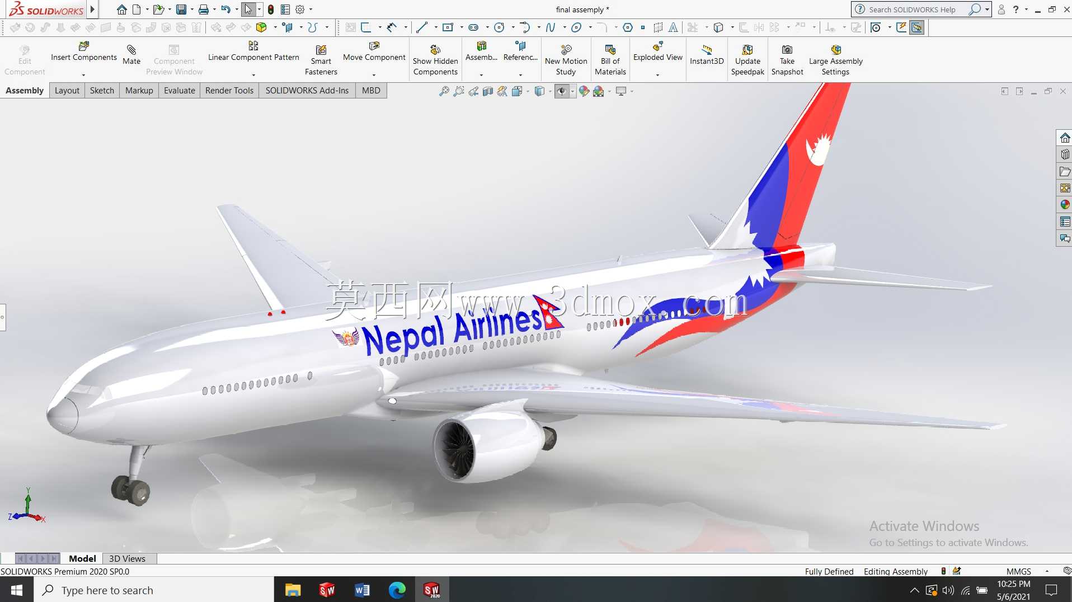Switch to the 3D Views bottom tab

127,558
